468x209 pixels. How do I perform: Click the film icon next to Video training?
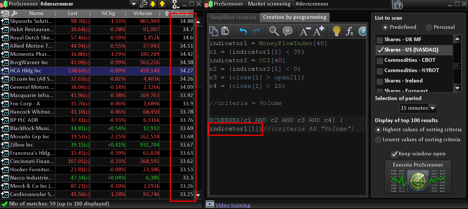pyautogui.click(x=210, y=204)
